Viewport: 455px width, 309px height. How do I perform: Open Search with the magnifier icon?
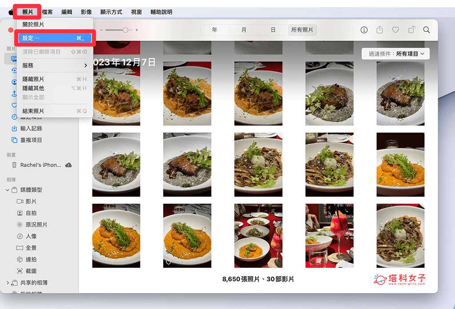coord(426,30)
